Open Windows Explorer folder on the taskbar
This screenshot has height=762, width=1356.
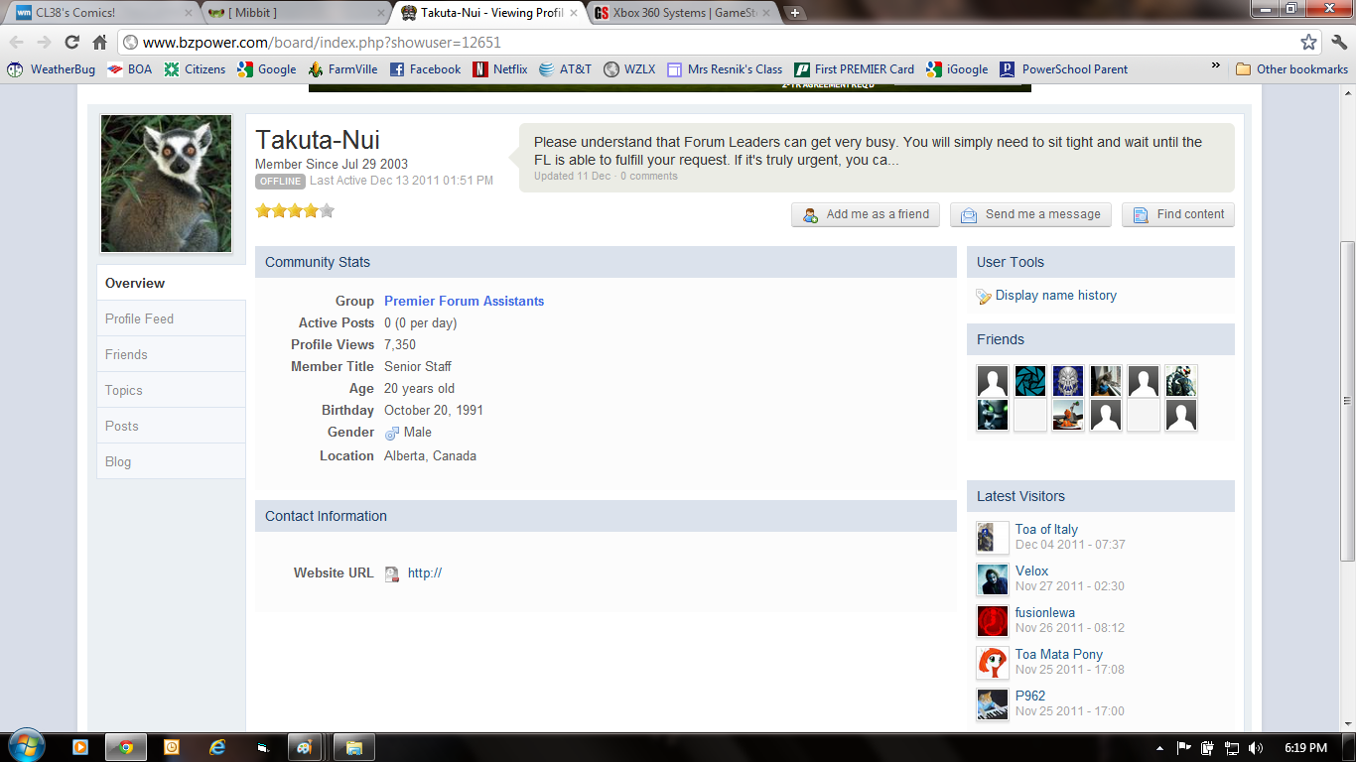coord(353,747)
